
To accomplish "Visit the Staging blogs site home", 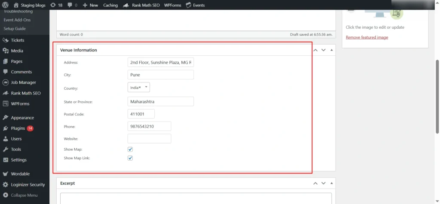I will click(29, 5).
